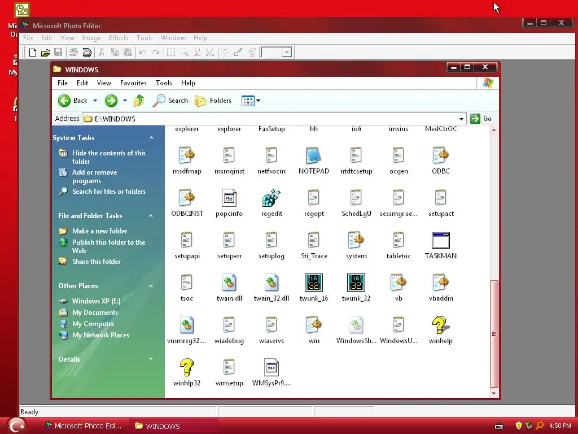The image size is (578, 434).
Task: Open Windows XP (E:) link
Action: click(x=96, y=301)
